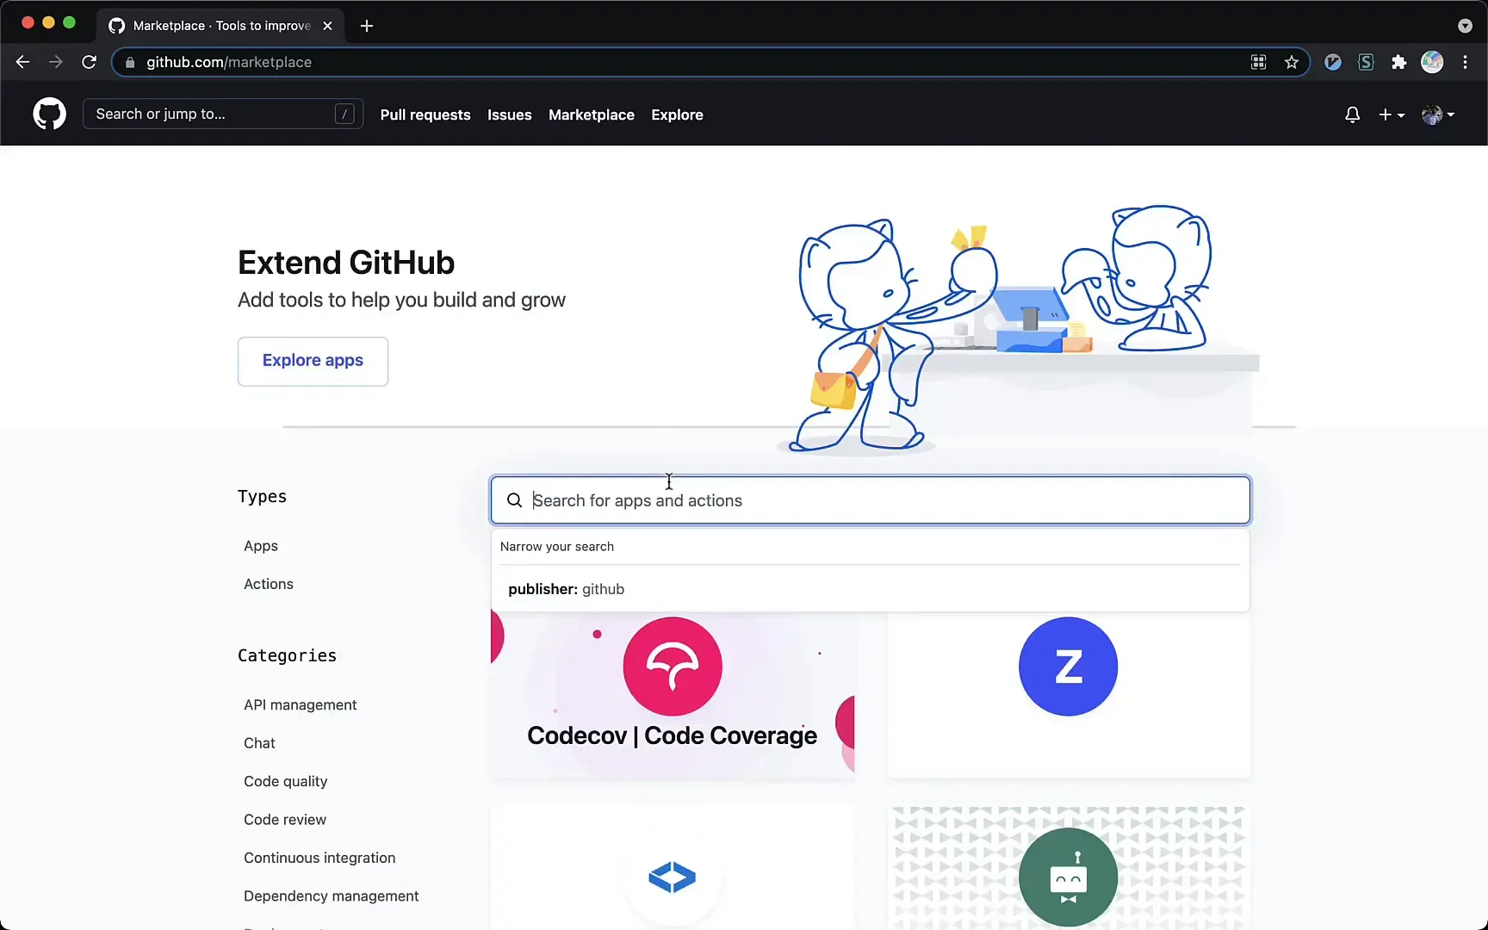Reload the page
1488x930 pixels.
coord(89,62)
